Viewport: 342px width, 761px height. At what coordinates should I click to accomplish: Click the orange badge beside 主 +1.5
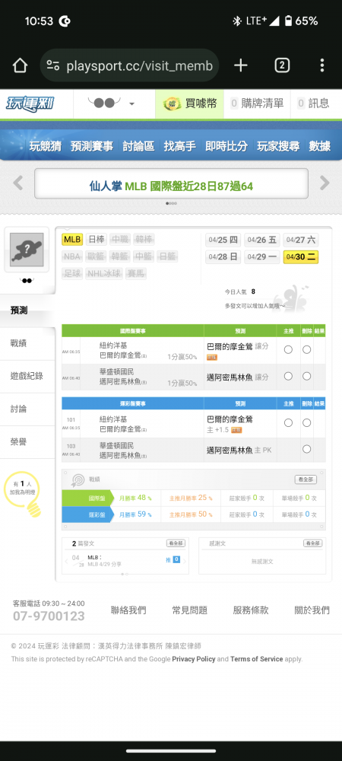tap(236, 430)
